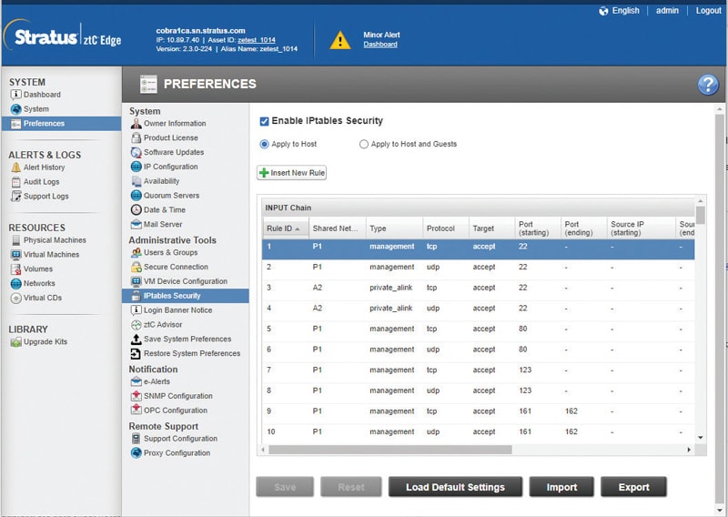Click Load Default Settings button

[x=455, y=487]
